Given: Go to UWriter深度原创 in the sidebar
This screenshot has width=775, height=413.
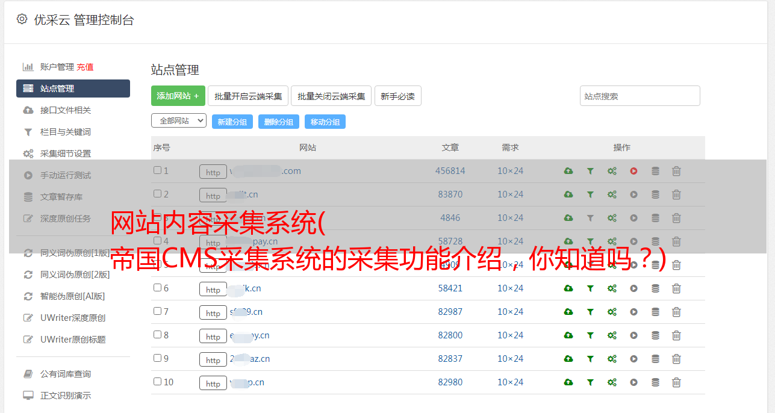Looking at the screenshot, I should point(73,318).
